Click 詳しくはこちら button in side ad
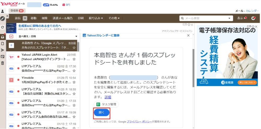The width and height of the screenshot is (261, 129). 247,82
